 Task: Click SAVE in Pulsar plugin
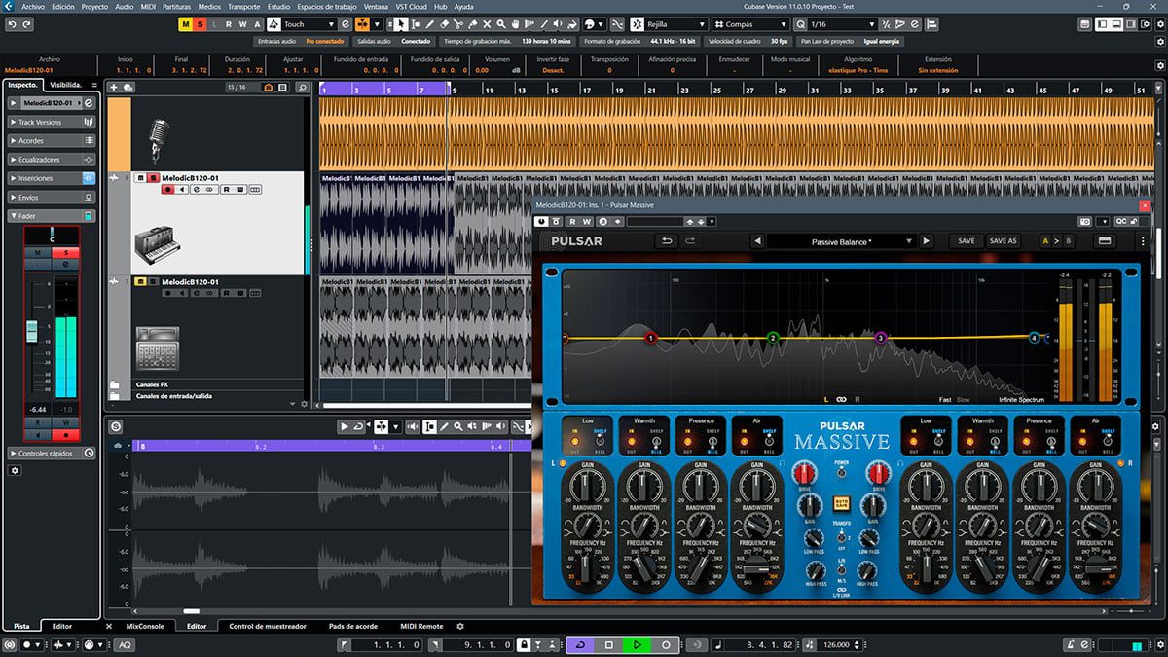(966, 240)
